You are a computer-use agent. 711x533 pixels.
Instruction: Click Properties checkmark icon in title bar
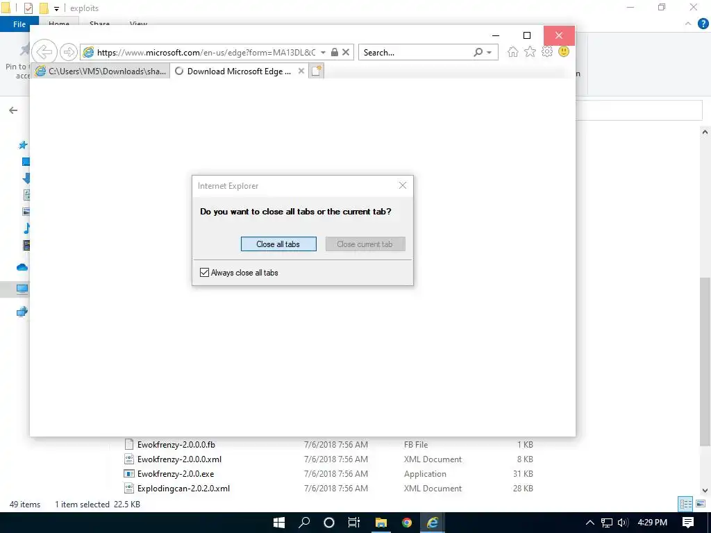pos(28,8)
